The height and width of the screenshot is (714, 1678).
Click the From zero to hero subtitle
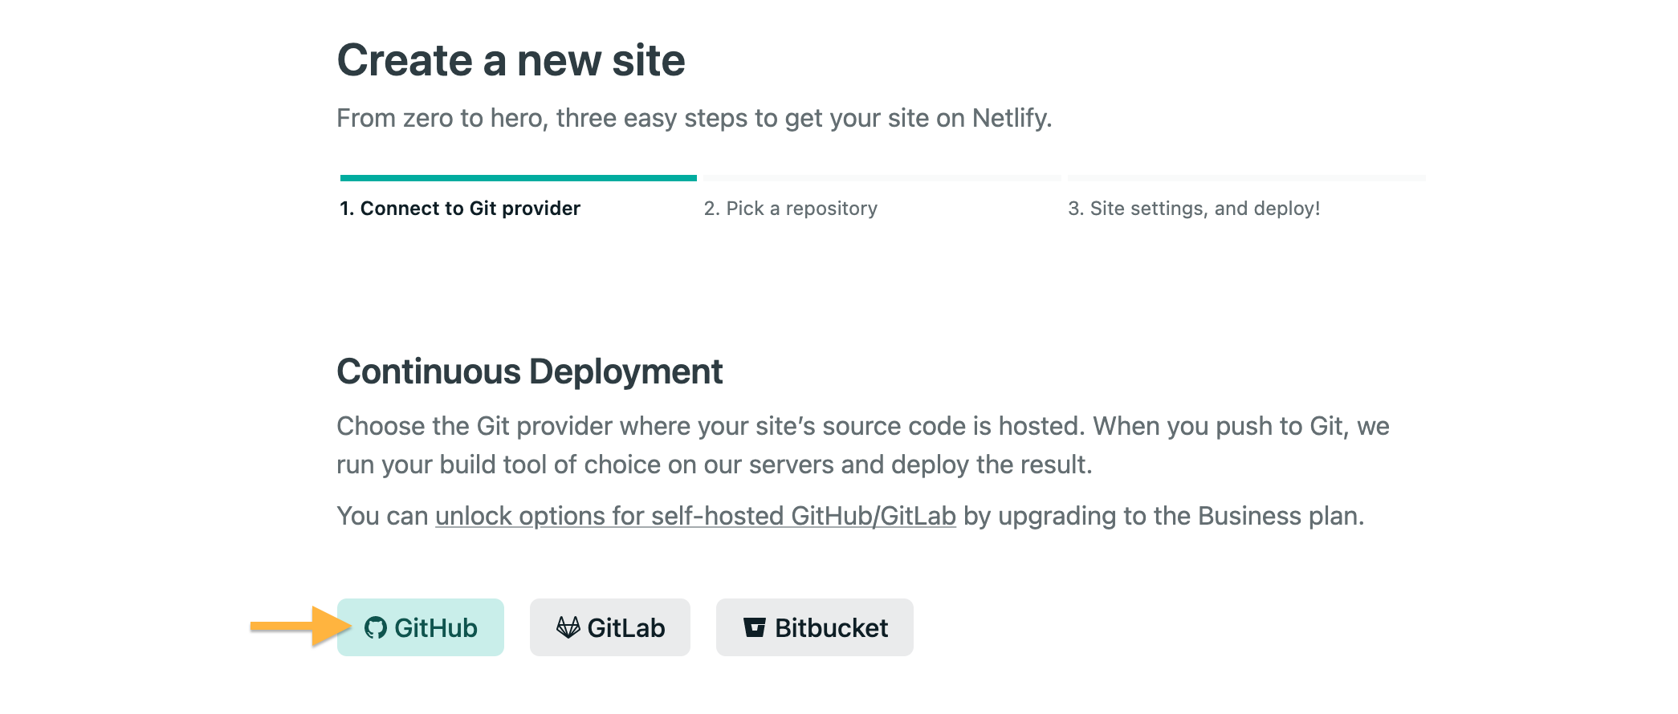[x=694, y=118]
